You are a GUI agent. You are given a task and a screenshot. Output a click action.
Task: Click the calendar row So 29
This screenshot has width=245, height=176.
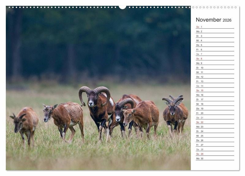tap(215, 154)
